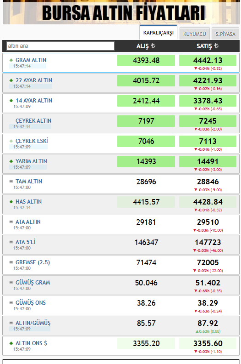
Task: Open the YARIM ALTIN details link
Action: coord(31,161)
